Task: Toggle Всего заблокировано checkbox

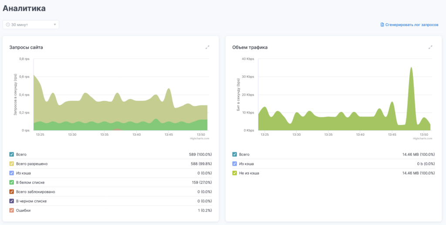Action: tap(12, 191)
